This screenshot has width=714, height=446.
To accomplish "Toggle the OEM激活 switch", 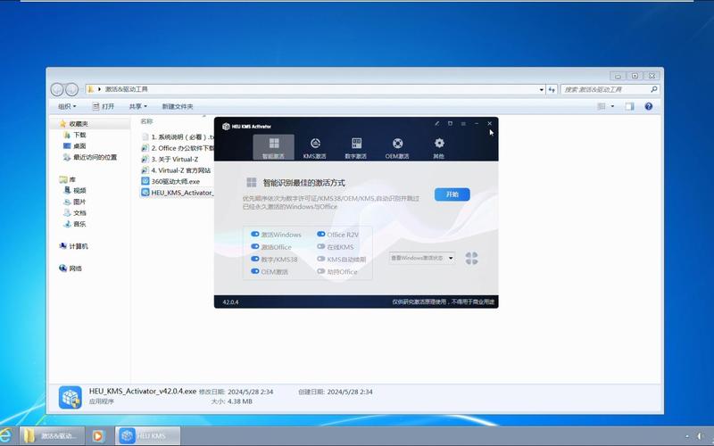I will [255, 271].
